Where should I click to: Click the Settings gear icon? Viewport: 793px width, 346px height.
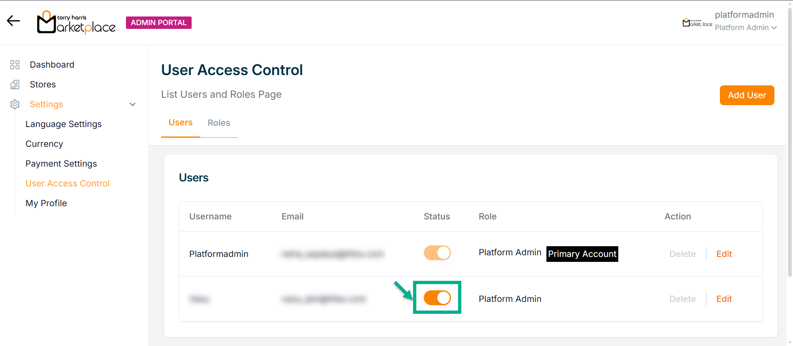[15, 104]
